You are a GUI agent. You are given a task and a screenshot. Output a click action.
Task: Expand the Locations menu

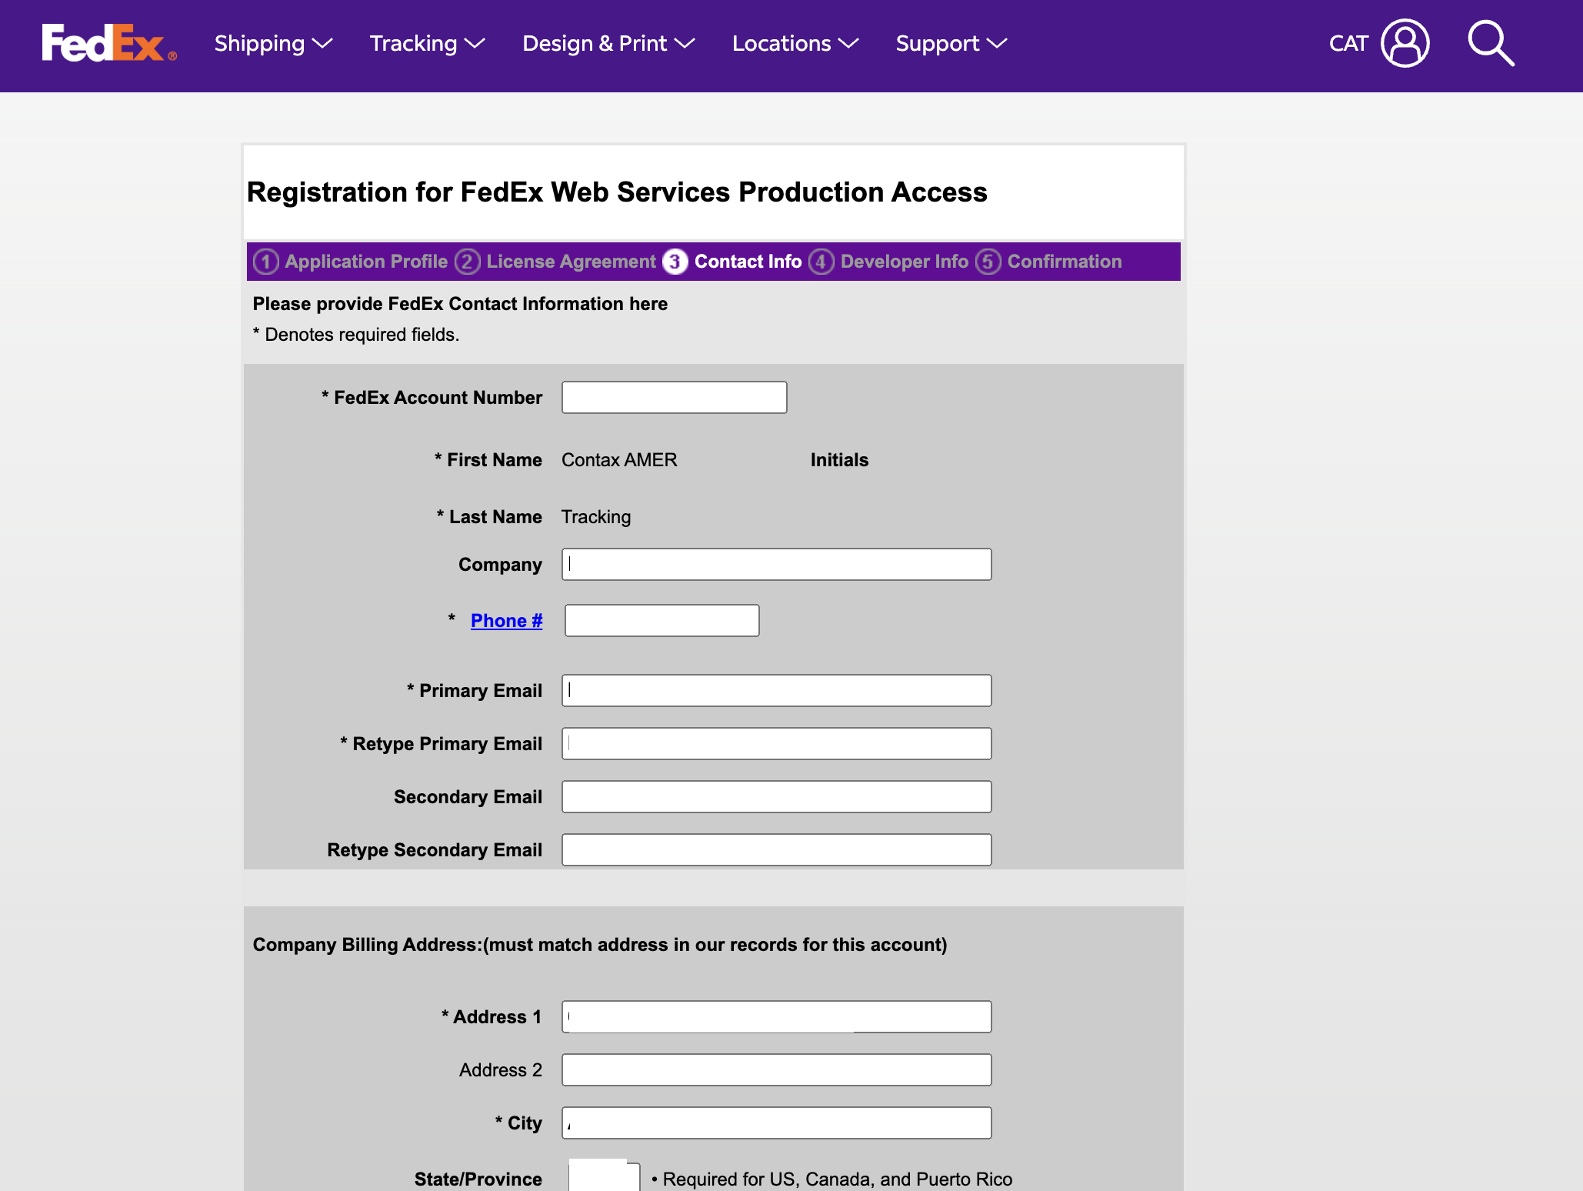[x=795, y=43]
